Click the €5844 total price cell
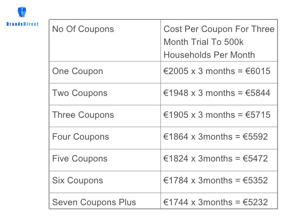295x221 pixels. point(219,94)
